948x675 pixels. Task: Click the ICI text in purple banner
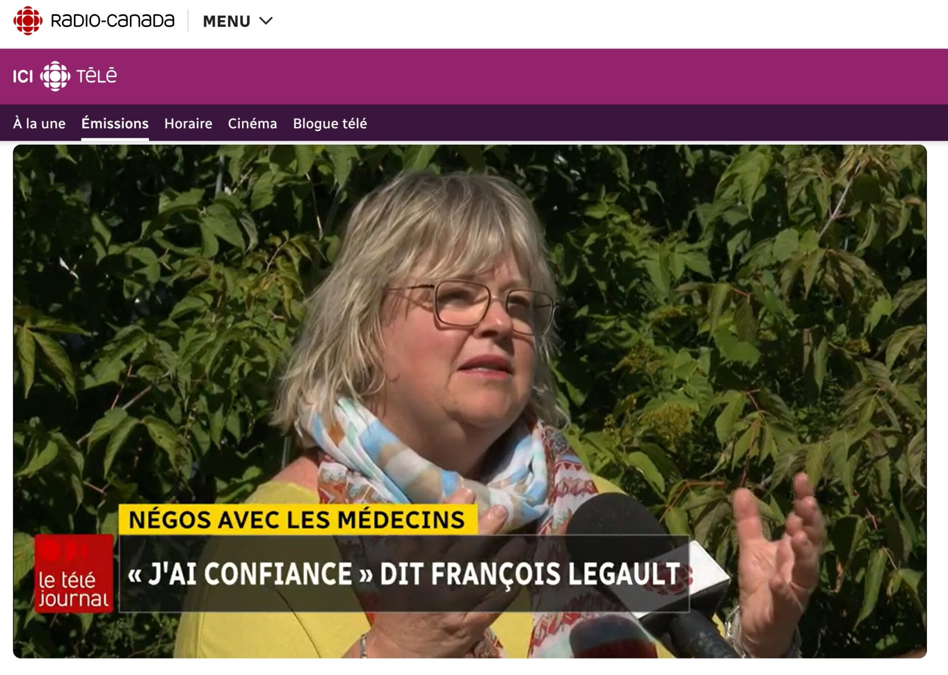click(x=23, y=77)
